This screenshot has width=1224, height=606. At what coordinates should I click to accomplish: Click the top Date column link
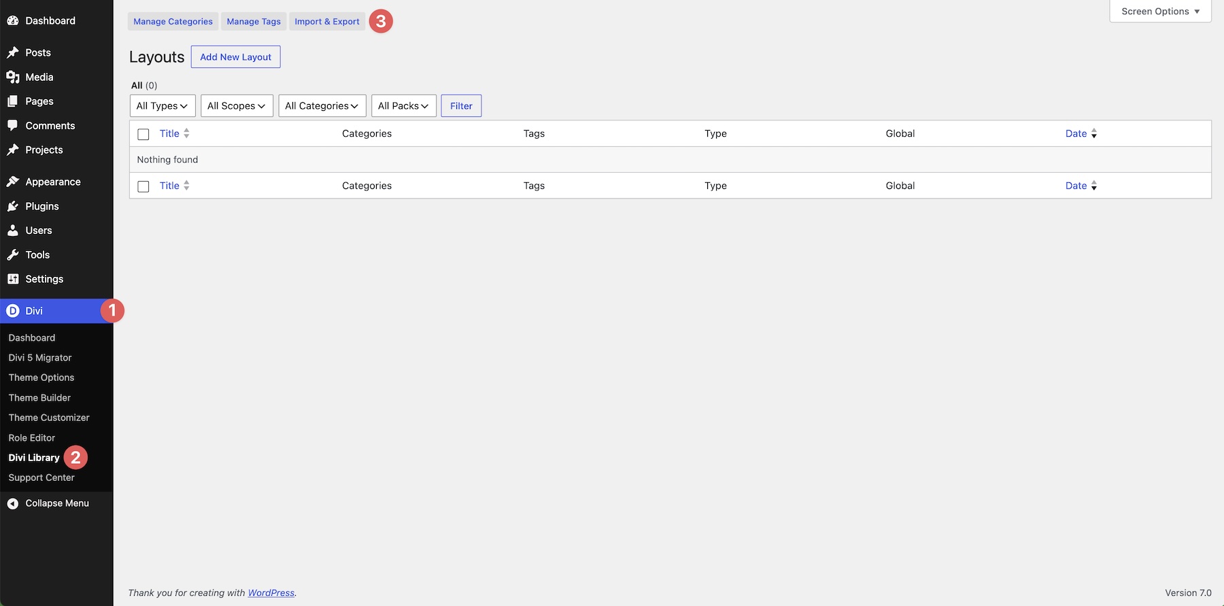pyautogui.click(x=1076, y=133)
